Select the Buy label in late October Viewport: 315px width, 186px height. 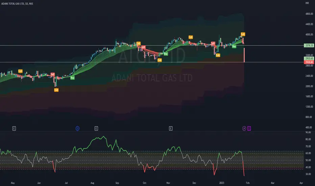(x=166, y=54)
